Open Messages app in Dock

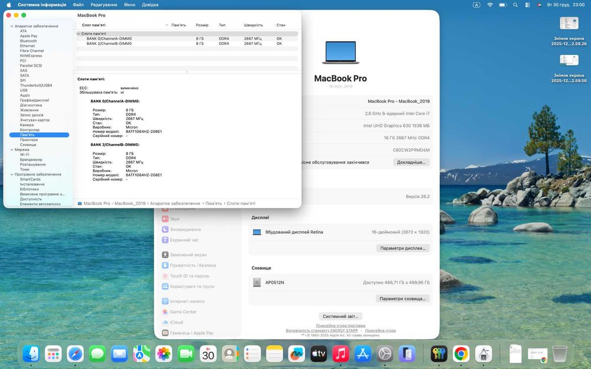coord(98,354)
